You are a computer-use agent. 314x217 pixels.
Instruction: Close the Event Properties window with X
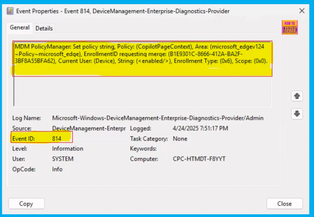[302, 11]
